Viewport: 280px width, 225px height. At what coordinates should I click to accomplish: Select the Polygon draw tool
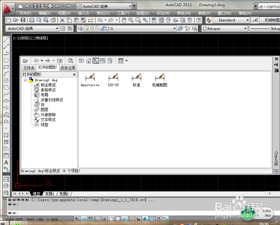(x=6, y=60)
